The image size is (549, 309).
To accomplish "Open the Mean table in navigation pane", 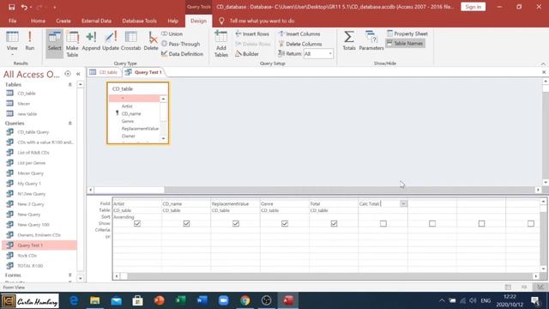I will (x=23, y=104).
